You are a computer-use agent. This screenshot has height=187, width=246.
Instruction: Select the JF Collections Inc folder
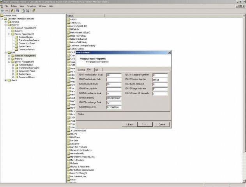click(77, 131)
